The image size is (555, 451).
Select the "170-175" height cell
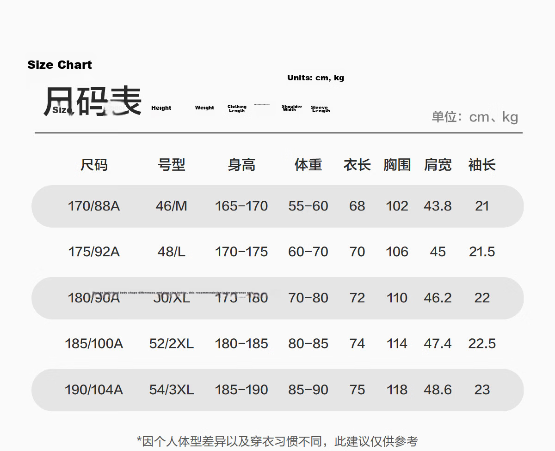(x=241, y=252)
